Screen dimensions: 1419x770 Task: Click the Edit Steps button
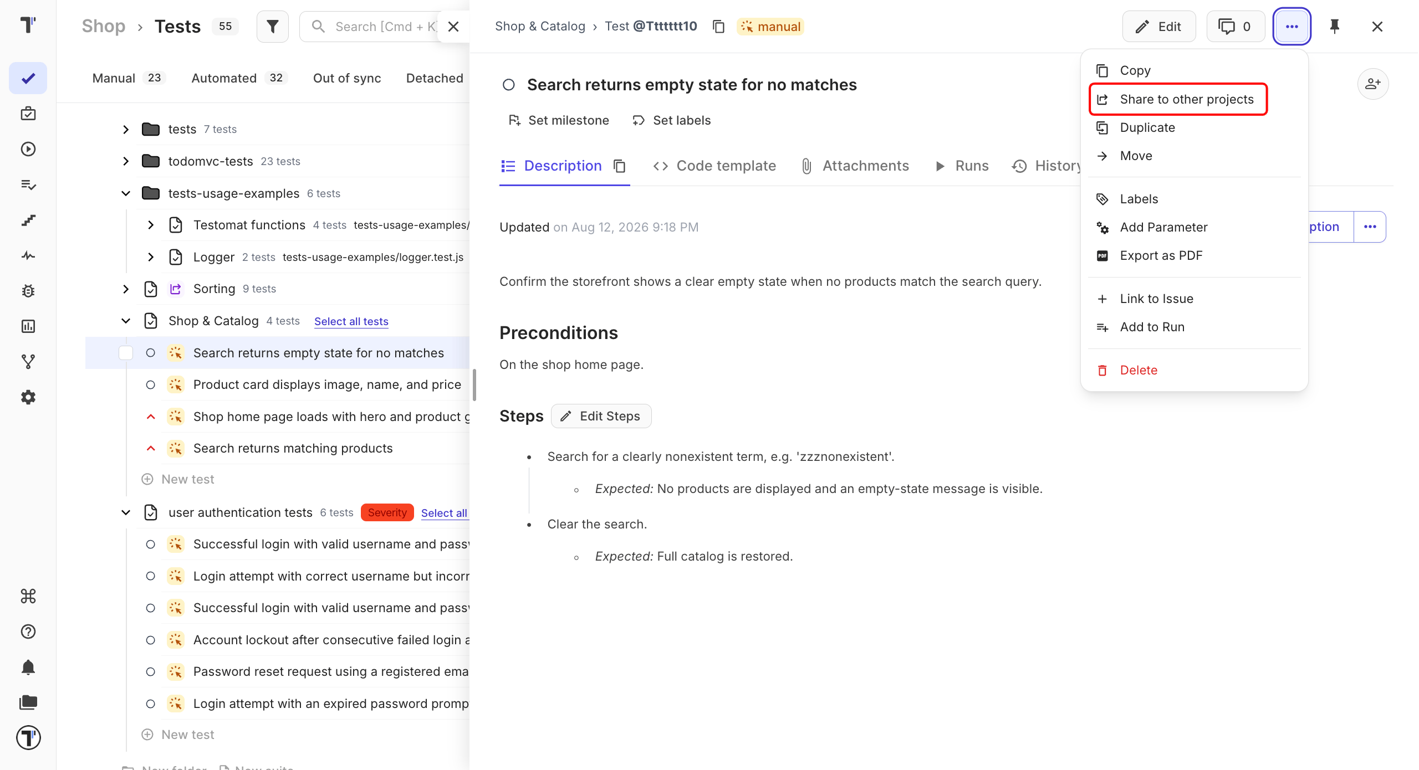point(601,416)
